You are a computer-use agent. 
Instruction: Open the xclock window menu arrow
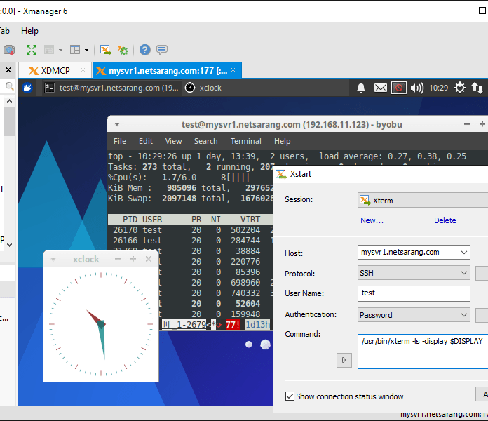tap(53, 259)
